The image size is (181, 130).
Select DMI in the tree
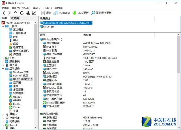(x=13, y=37)
